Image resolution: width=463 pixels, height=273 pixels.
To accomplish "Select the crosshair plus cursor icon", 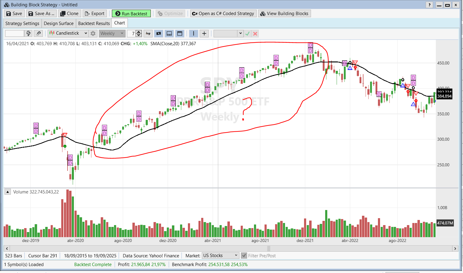I will 204,33.
